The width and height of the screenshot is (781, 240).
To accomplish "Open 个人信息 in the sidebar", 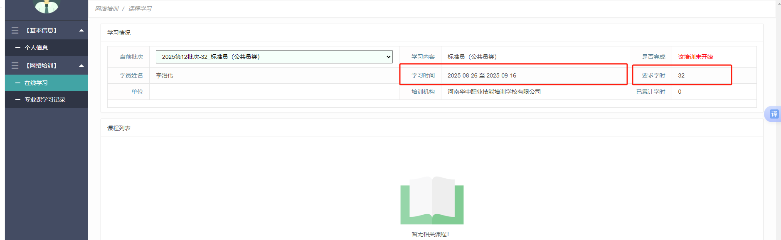I will (36, 48).
